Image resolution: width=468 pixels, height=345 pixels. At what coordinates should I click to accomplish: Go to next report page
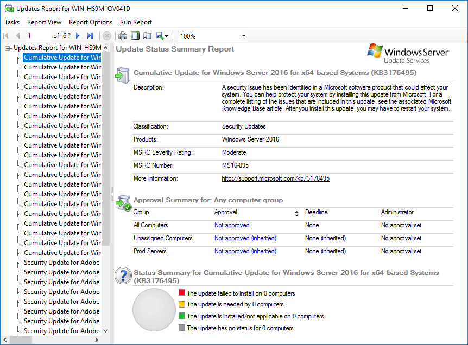(x=78, y=36)
